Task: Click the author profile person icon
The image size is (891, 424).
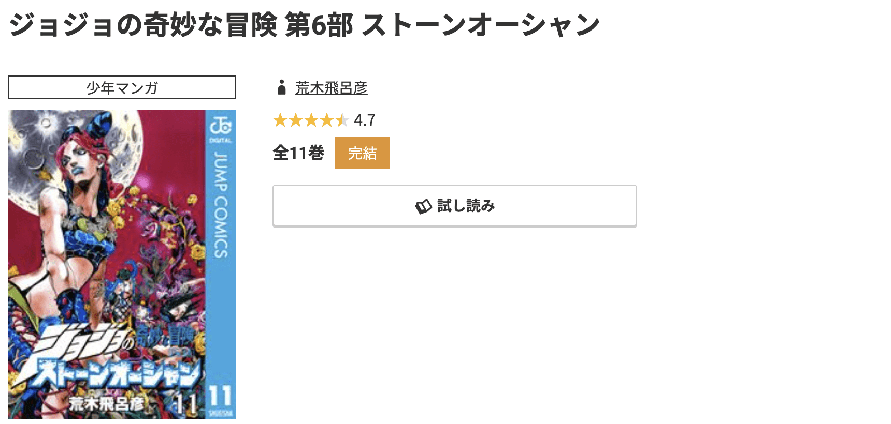Action: 282,88
